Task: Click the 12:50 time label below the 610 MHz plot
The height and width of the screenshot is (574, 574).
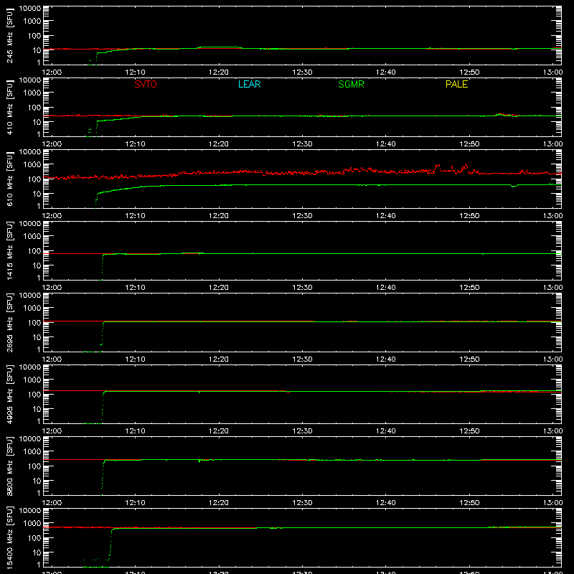Action: point(469,216)
